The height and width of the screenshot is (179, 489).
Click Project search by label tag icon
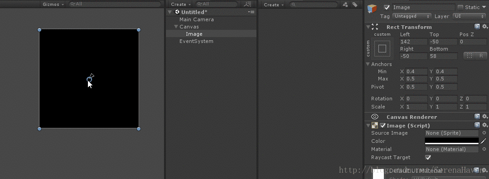(x=355, y=5)
